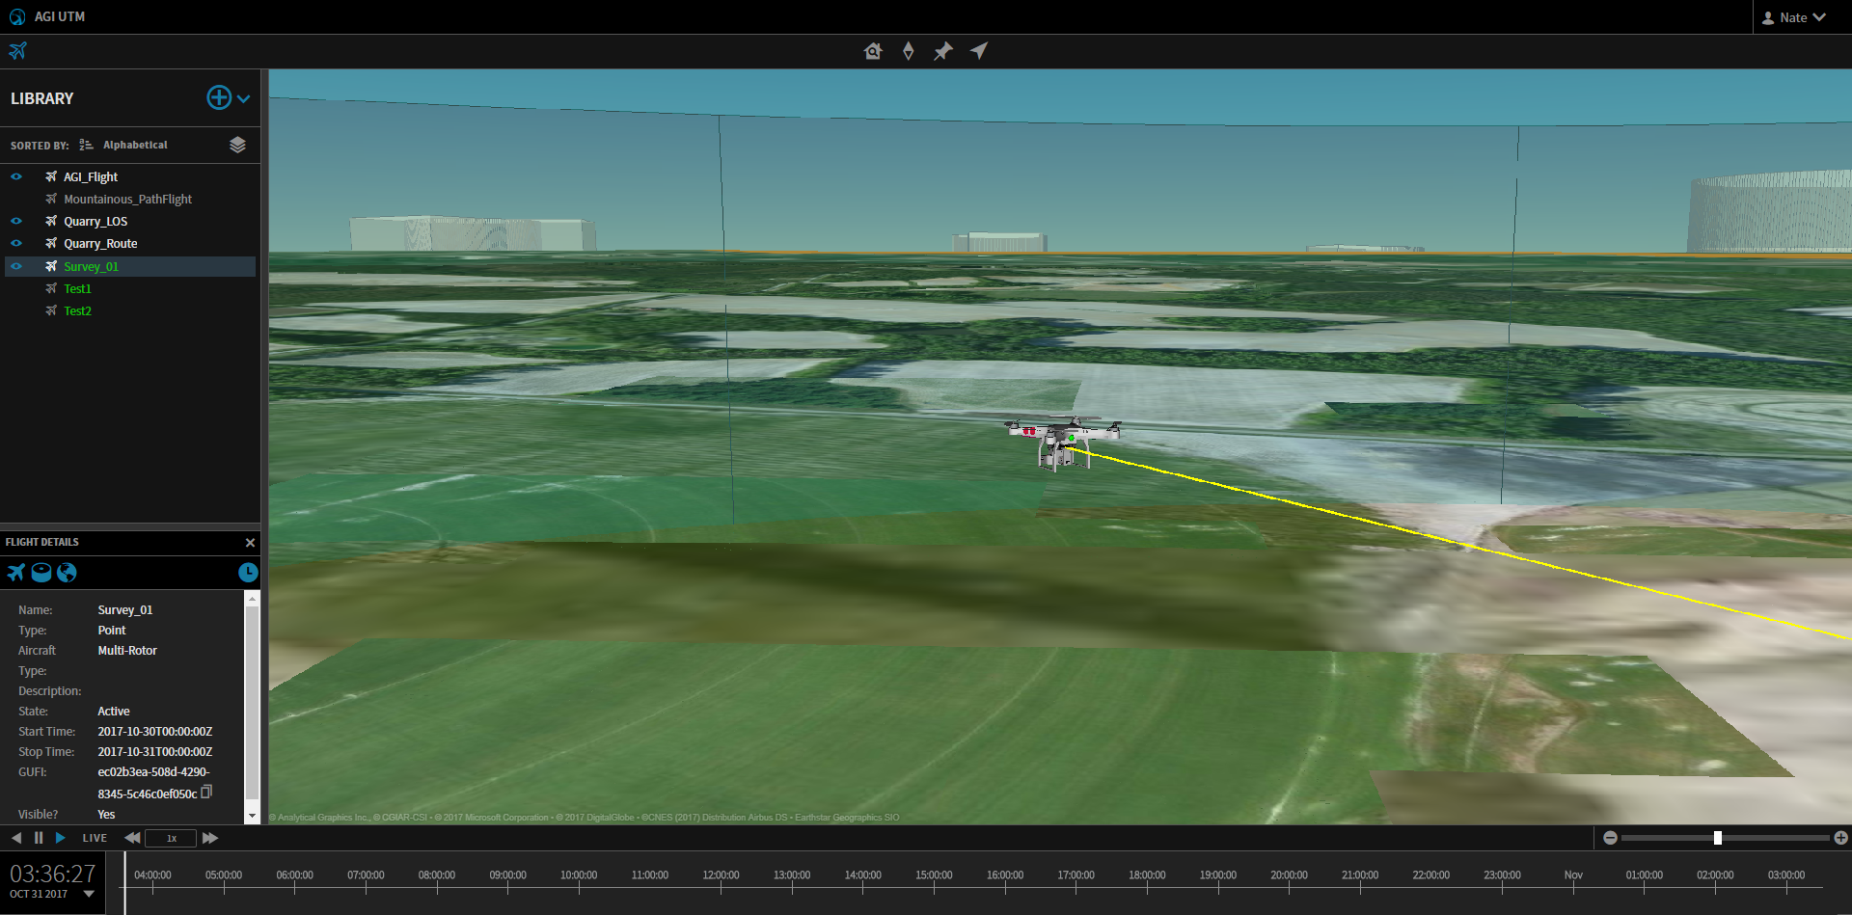1852x915 pixels.
Task: Click the AGI UTM logo icon
Action: (x=17, y=17)
